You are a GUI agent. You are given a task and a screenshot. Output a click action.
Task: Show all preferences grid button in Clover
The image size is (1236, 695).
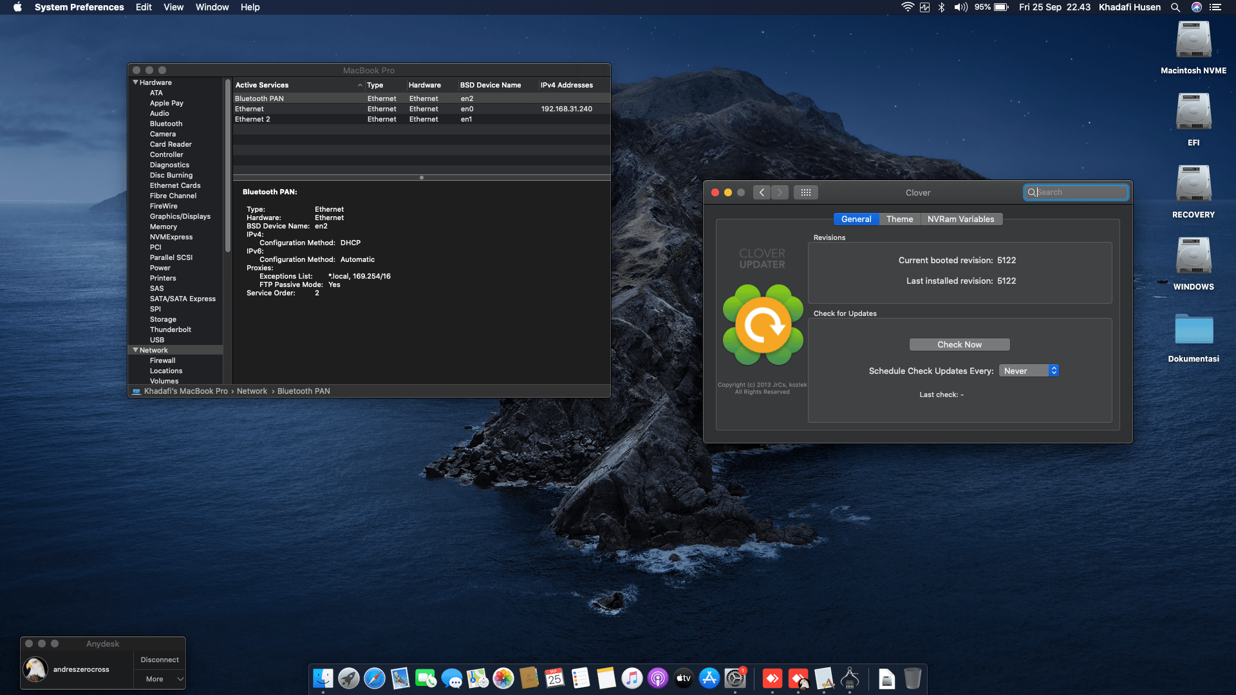(x=805, y=192)
